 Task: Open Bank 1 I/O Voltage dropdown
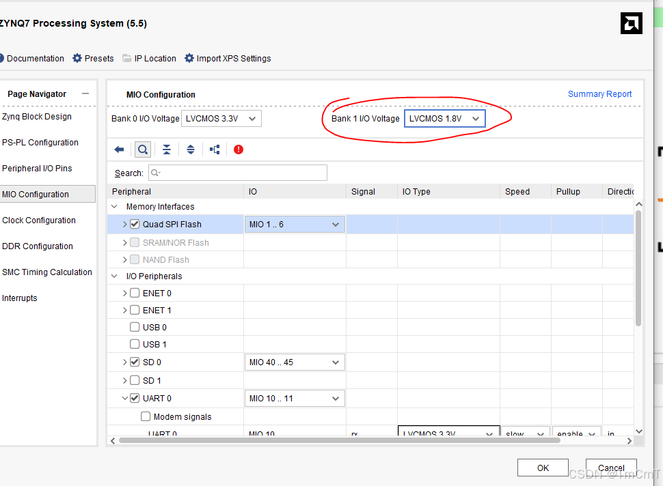point(444,119)
